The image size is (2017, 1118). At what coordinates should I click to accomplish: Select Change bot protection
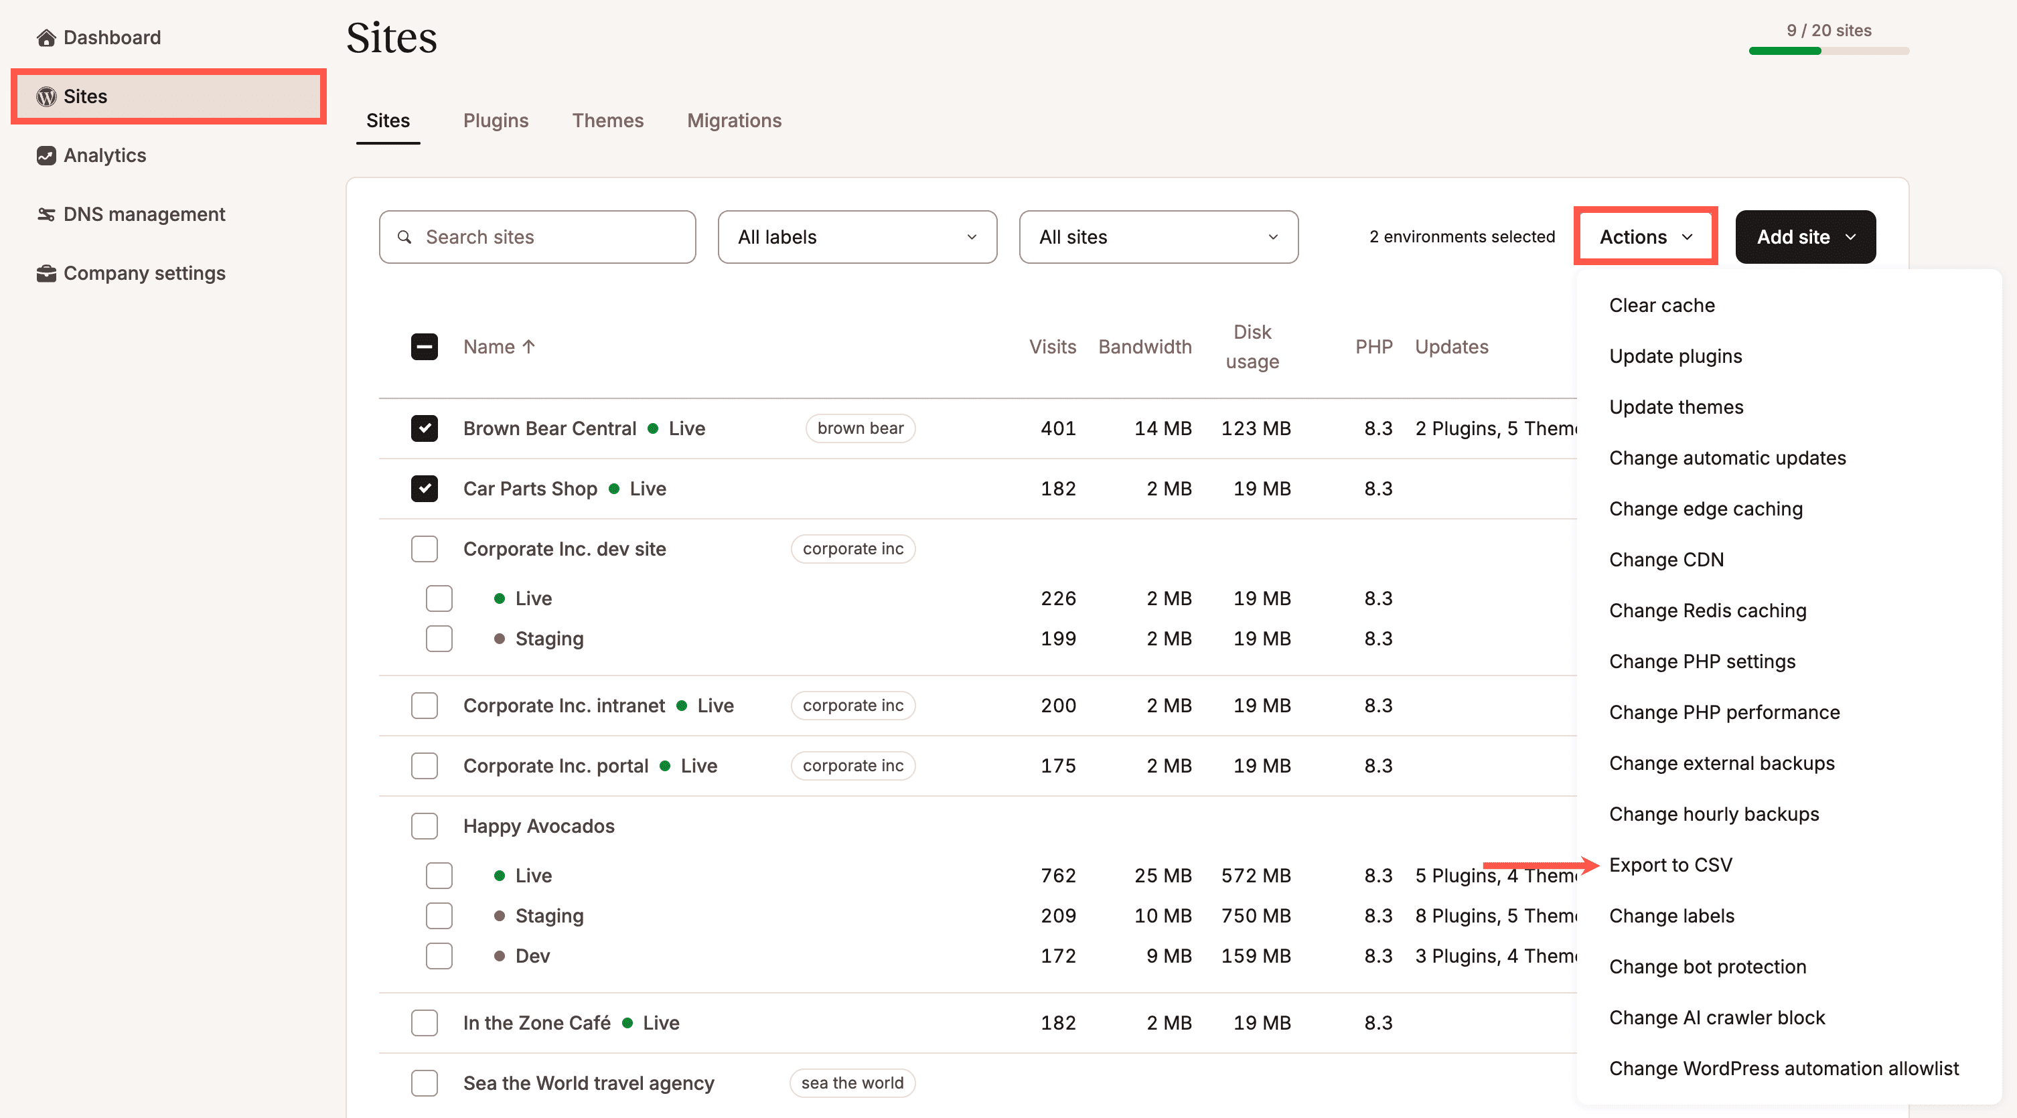(x=1708, y=967)
